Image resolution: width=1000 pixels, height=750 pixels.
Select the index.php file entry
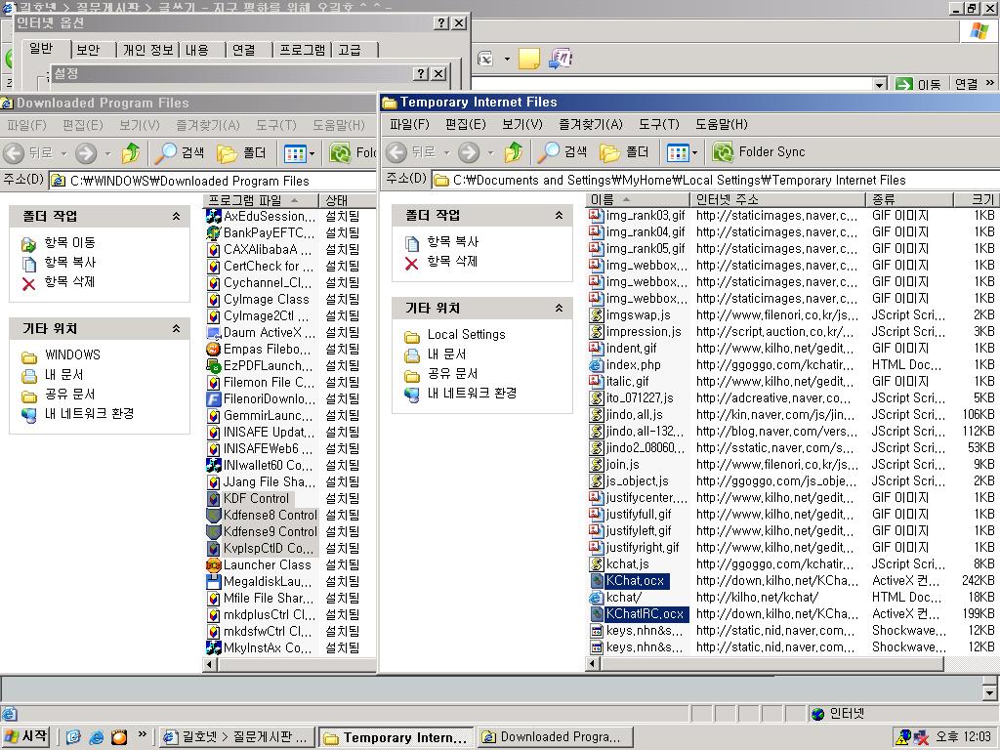click(633, 365)
